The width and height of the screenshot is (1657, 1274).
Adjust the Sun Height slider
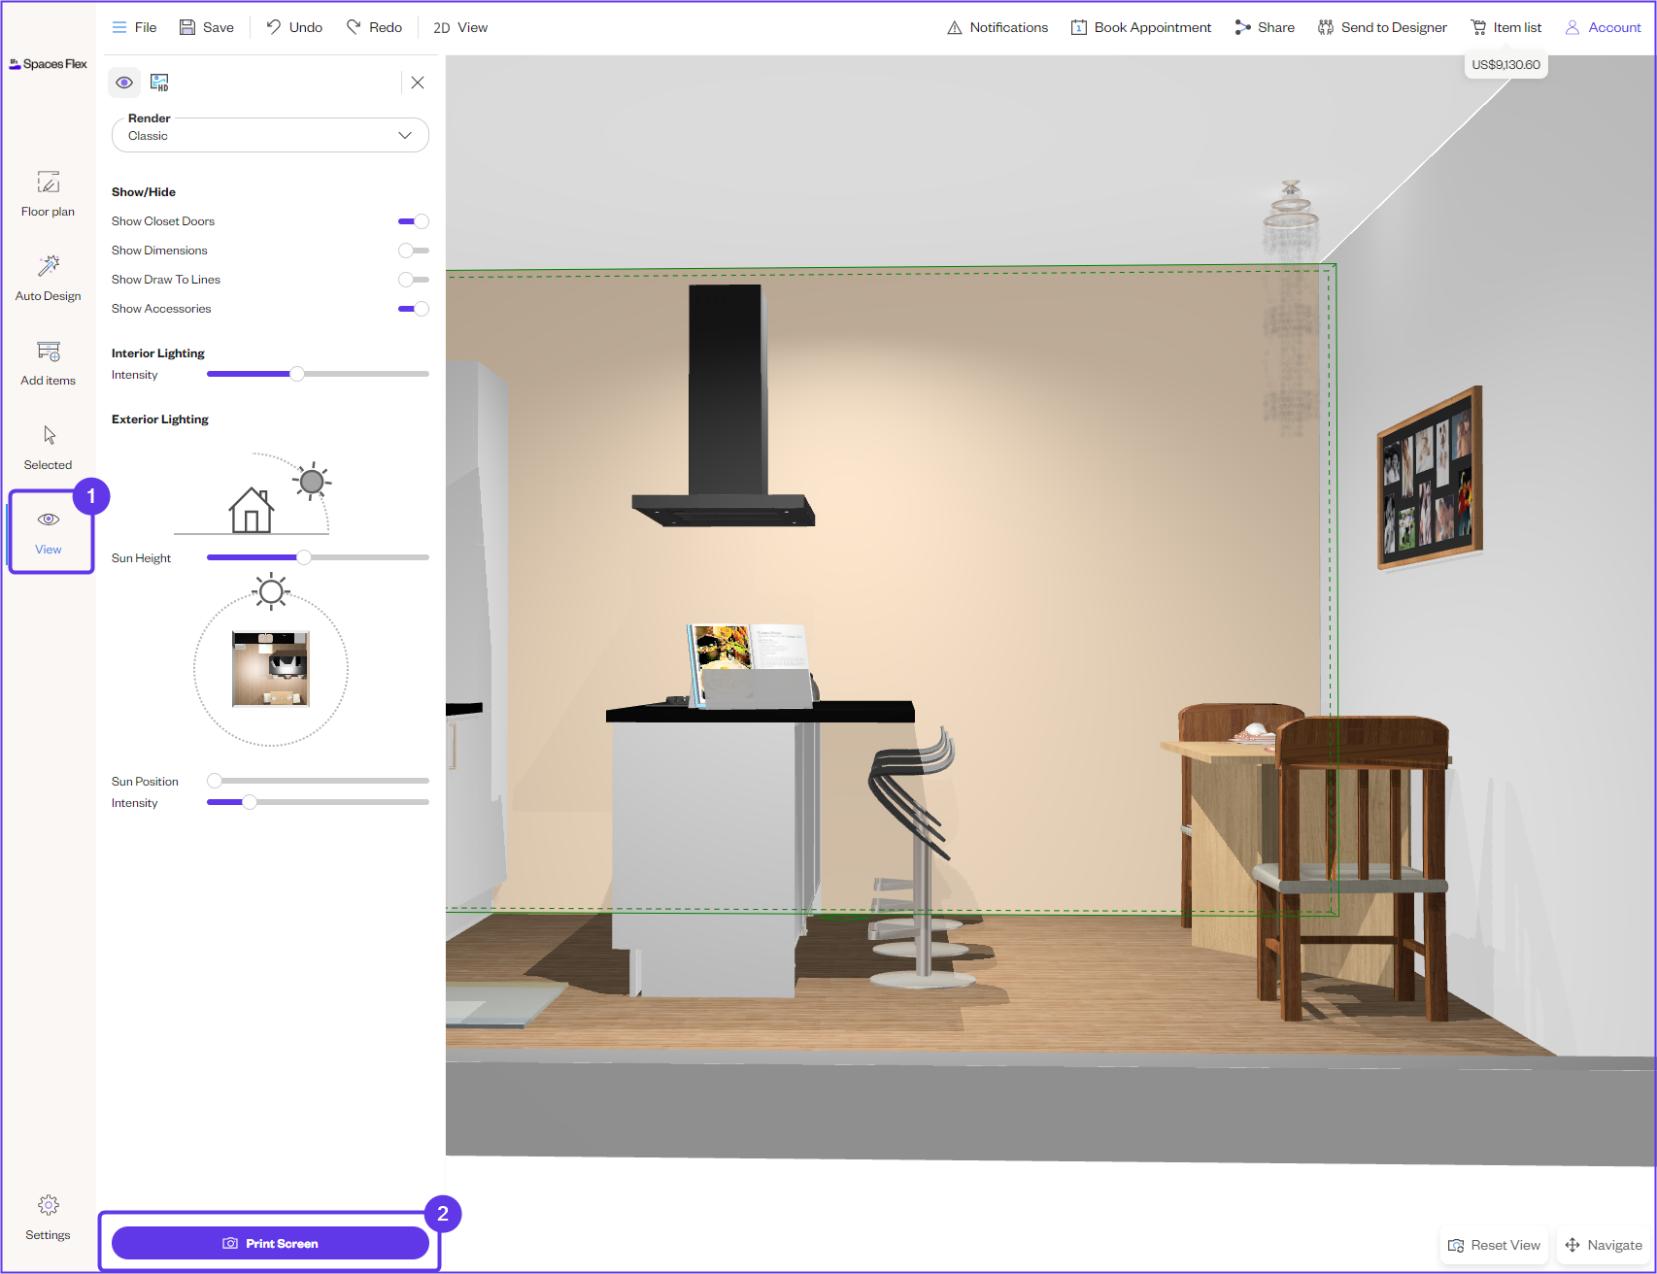[x=304, y=557]
